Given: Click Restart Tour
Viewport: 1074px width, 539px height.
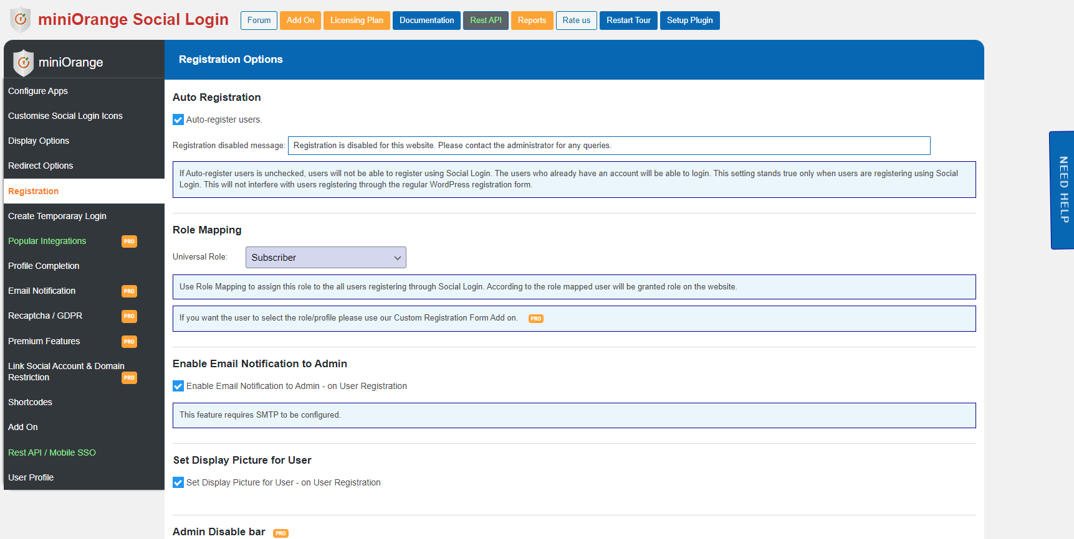Looking at the screenshot, I should click(x=628, y=21).
